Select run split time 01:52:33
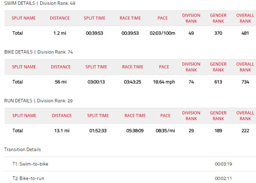This screenshot has height=183, width=256. [98, 131]
